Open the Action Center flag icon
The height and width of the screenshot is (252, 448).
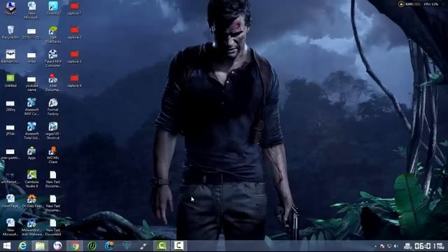point(382,246)
